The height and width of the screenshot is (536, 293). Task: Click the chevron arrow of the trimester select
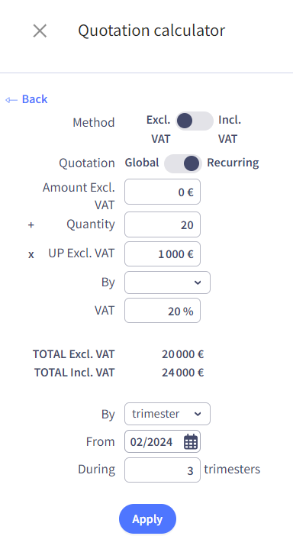point(198,414)
